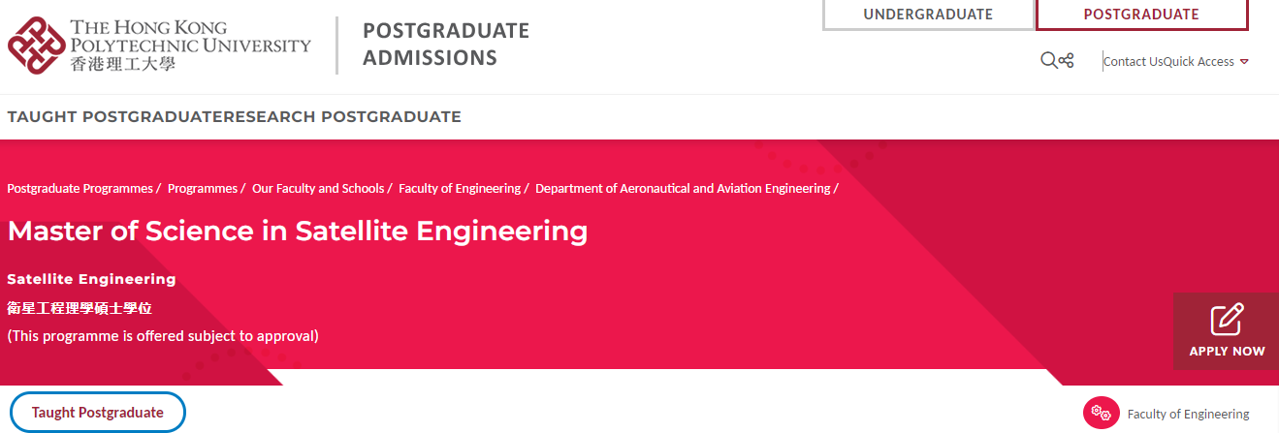Click the Faculty of Engineering gear icon
Image resolution: width=1279 pixels, height=433 pixels.
pyautogui.click(x=1101, y=413)
